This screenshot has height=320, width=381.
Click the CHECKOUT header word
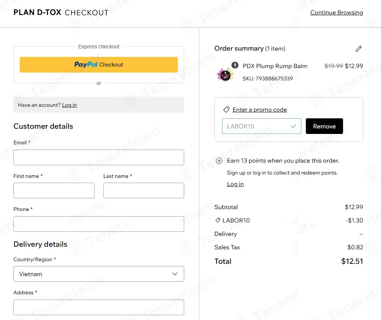(x=86, y=13)
